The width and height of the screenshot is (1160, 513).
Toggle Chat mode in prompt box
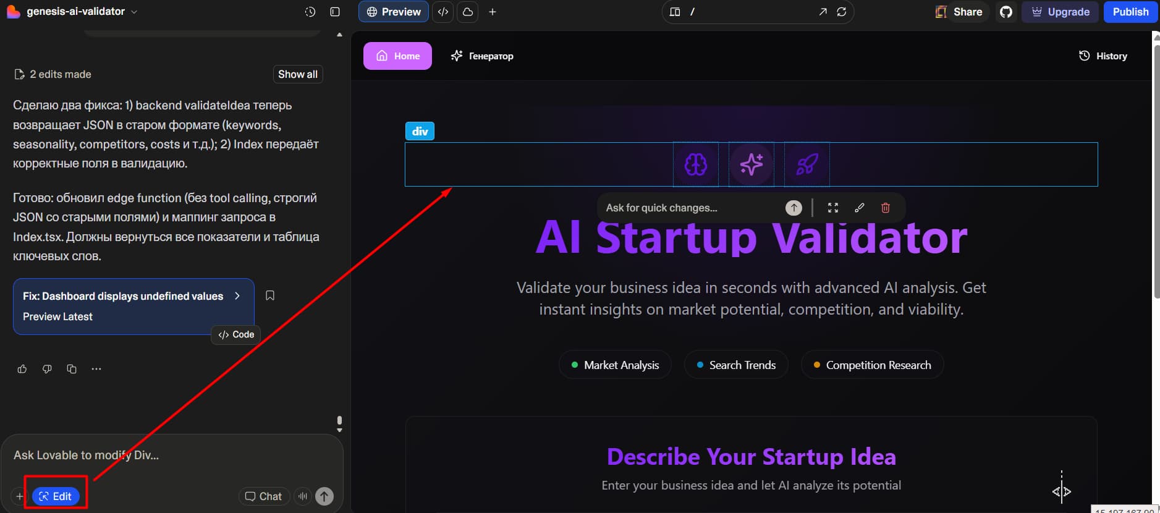point(263,496)
